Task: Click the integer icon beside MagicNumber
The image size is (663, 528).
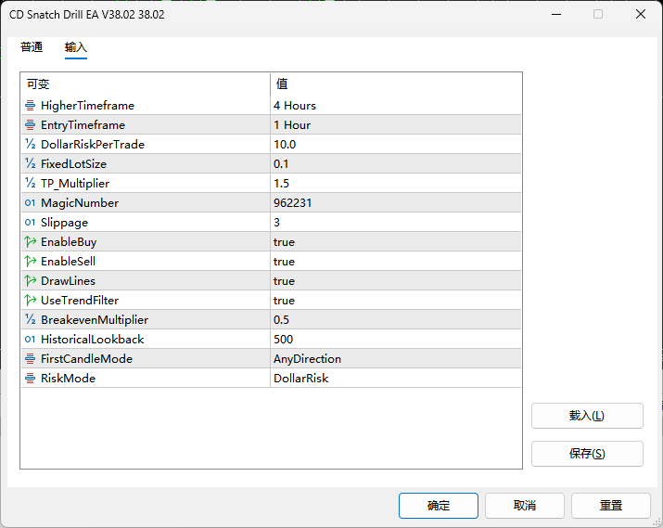Action: pos(31,203)
